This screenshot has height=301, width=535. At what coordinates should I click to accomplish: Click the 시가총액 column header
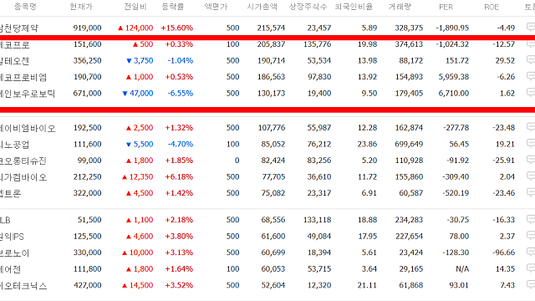click(262, 7)
